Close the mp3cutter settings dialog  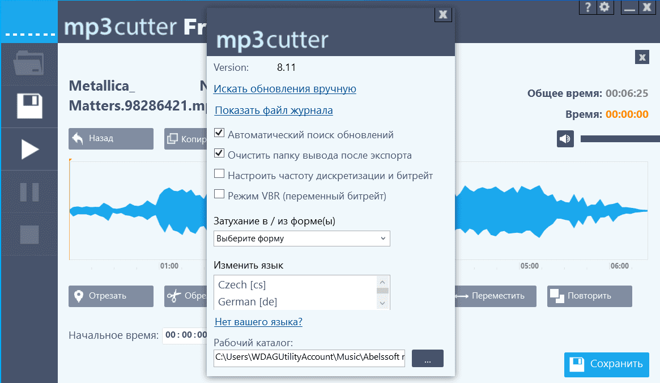pos(443,15)
